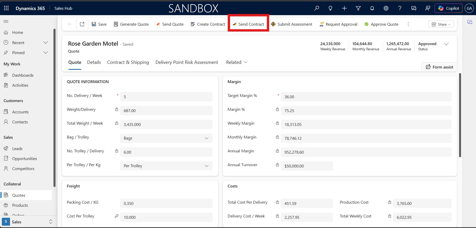Collapse the site map hamburger menu

[6, 21]
